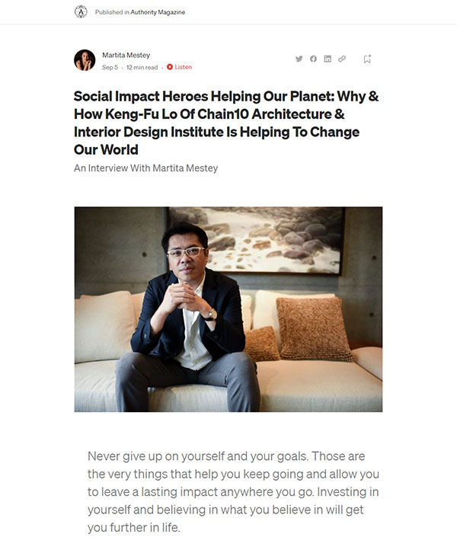Click the subtitle An Interview With Martita Mestey
This screenshot has height=550, width=457.
[146, 168]
